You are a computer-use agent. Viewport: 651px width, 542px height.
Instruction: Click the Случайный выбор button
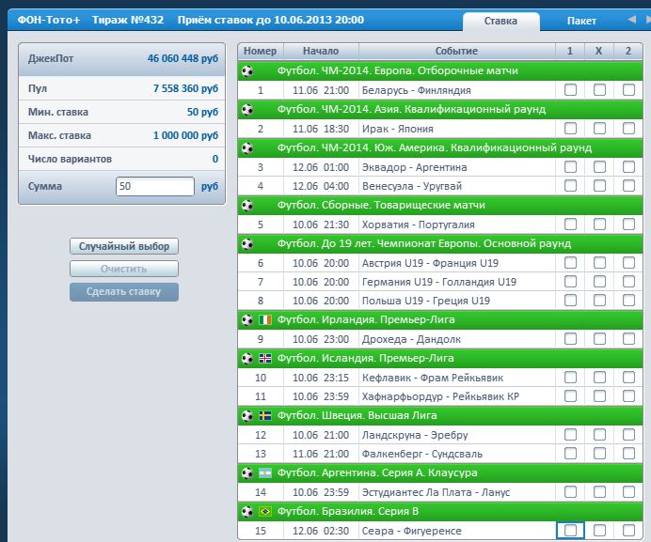(124, 246)
